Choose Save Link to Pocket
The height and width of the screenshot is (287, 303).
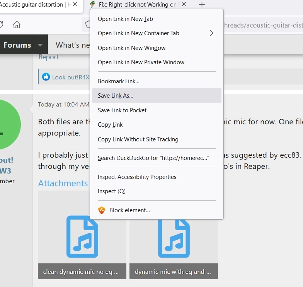pos(157,110)
